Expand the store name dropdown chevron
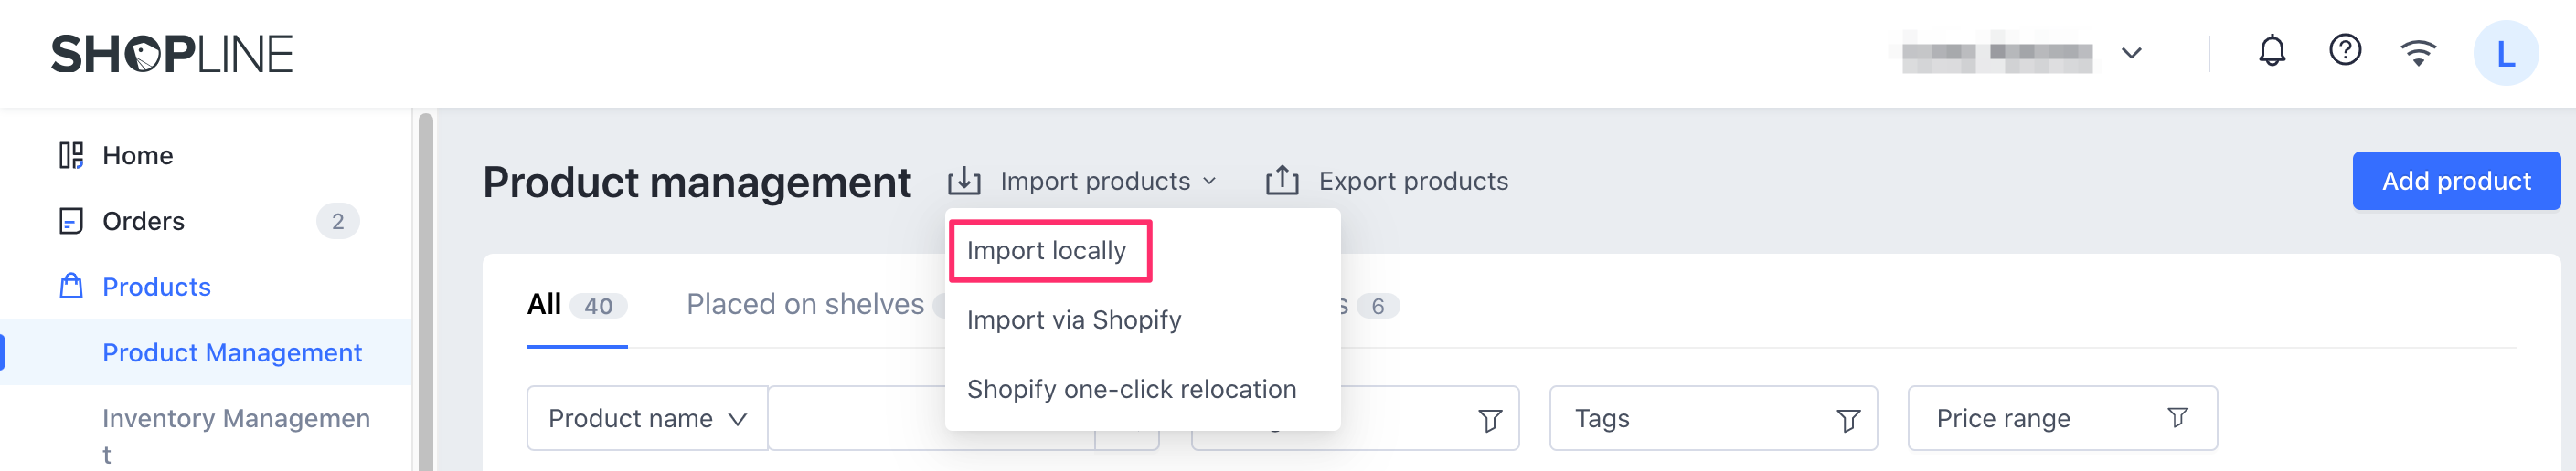This screenshot has height=471, width=2576. click(2131, 53)
